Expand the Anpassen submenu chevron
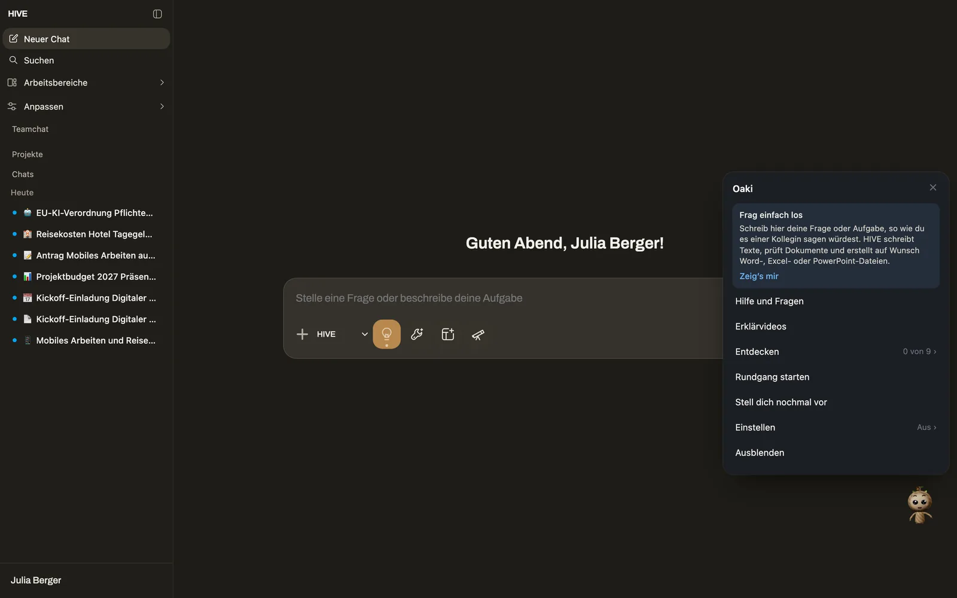Viewport: 957px width, 598px height. pos(162,106)
